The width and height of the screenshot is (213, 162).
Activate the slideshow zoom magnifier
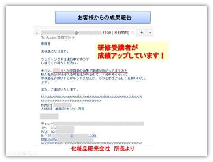click(30, 153)
